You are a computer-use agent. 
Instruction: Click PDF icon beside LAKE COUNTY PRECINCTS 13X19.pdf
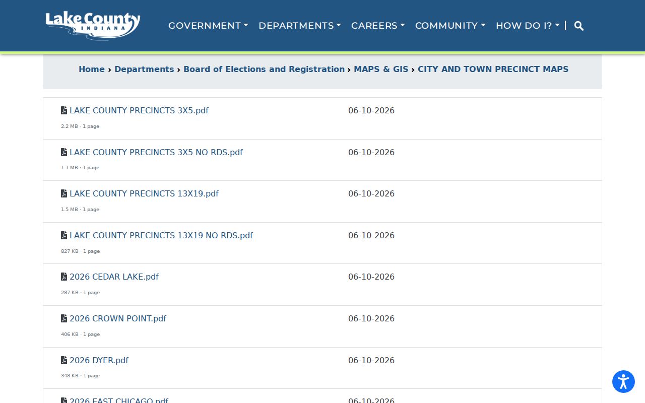pos(64,193)
